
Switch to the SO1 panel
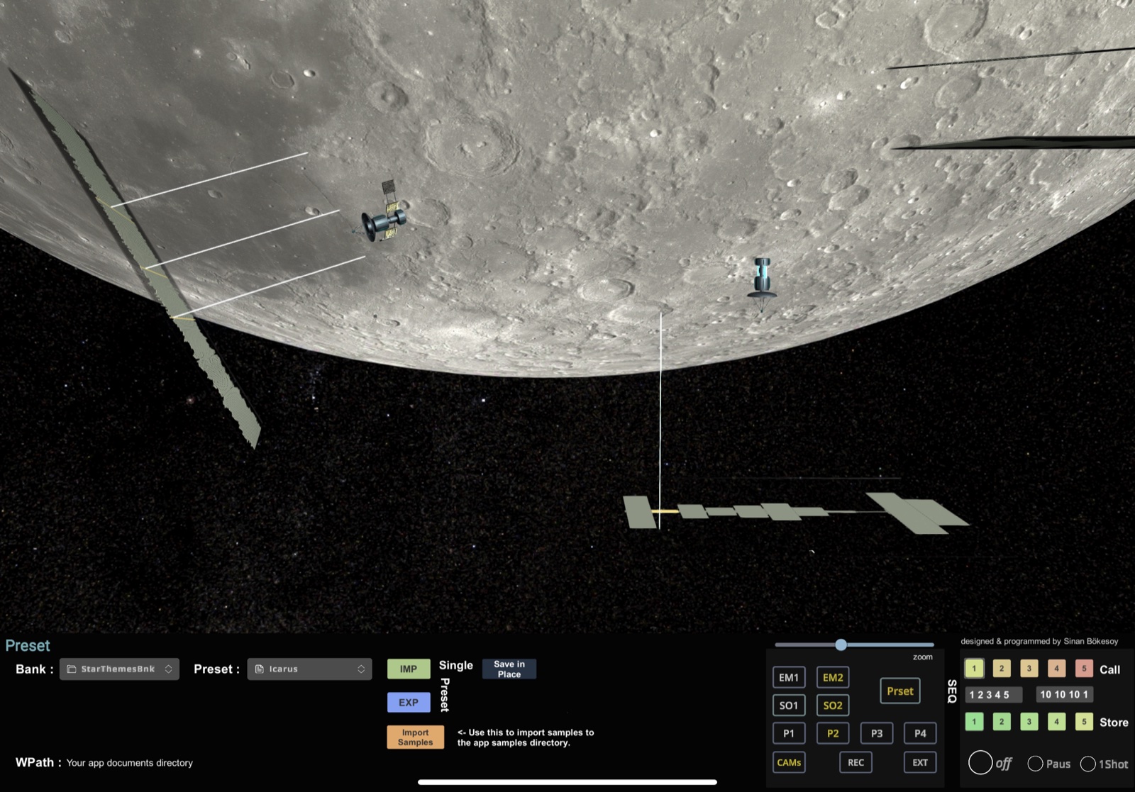789,705
